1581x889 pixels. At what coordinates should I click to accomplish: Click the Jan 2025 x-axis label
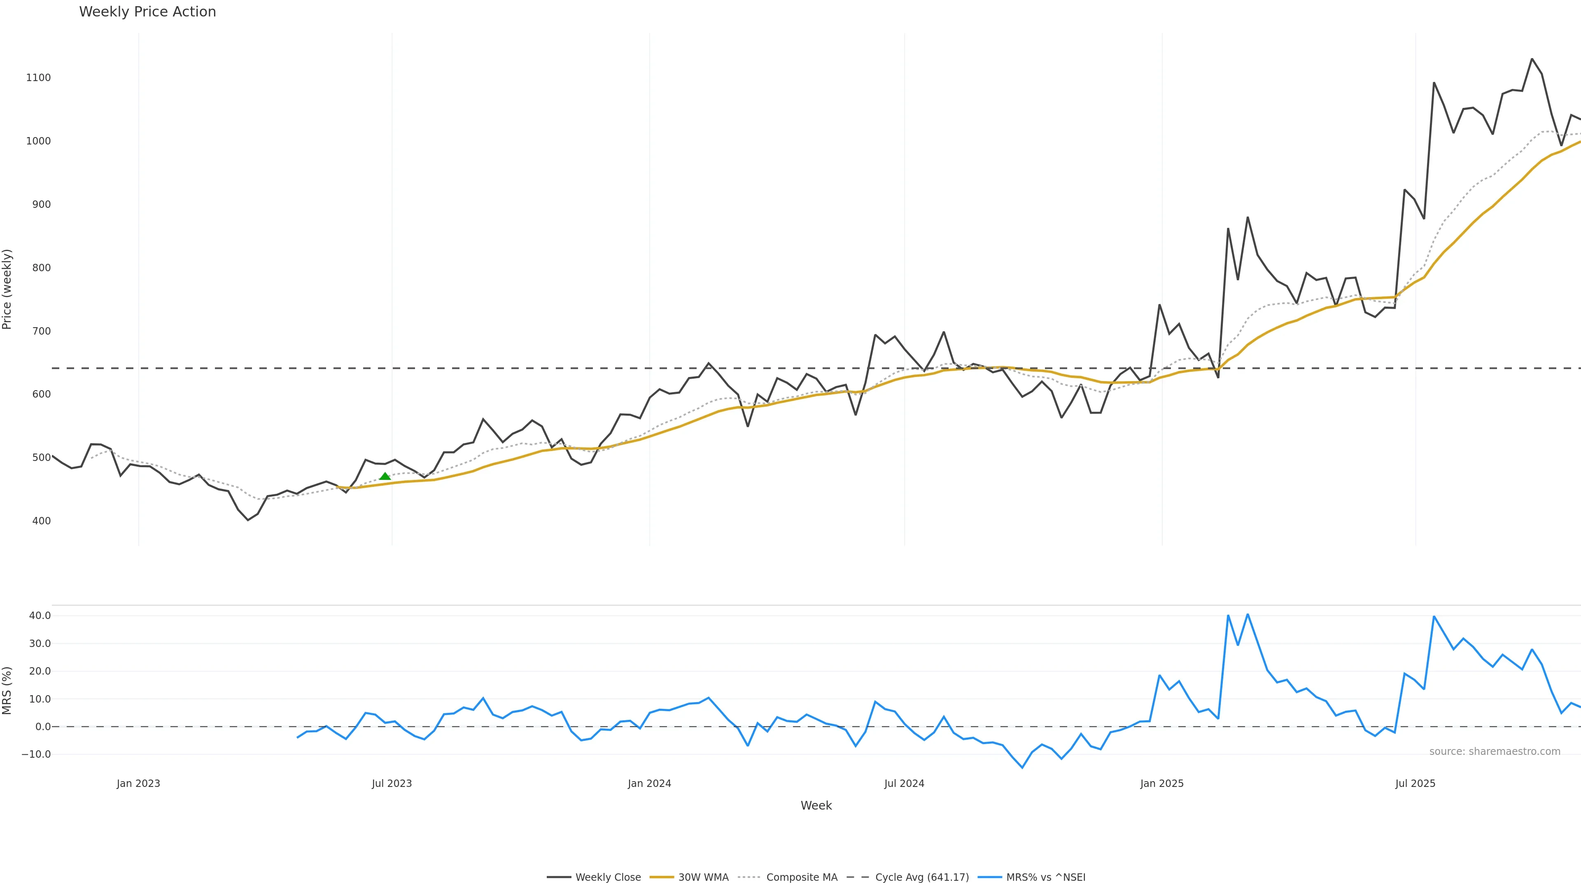coord(1162,784)
